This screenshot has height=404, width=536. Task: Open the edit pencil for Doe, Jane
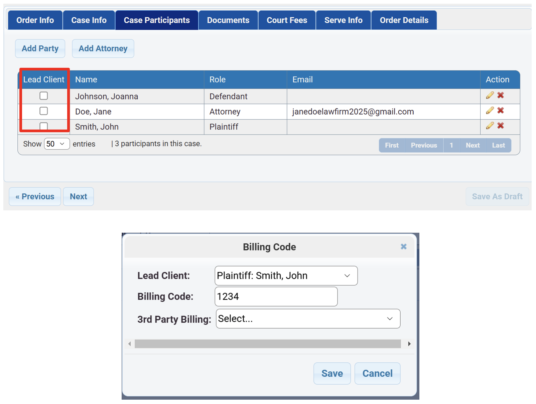(490, 111)
